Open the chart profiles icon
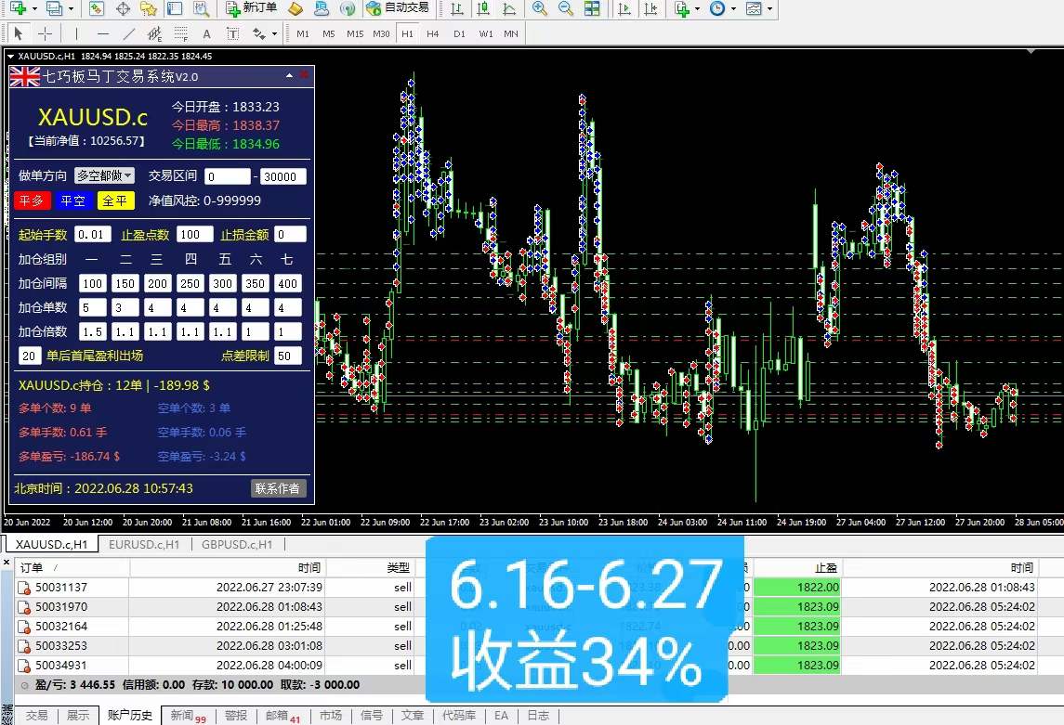 [54, 8]
